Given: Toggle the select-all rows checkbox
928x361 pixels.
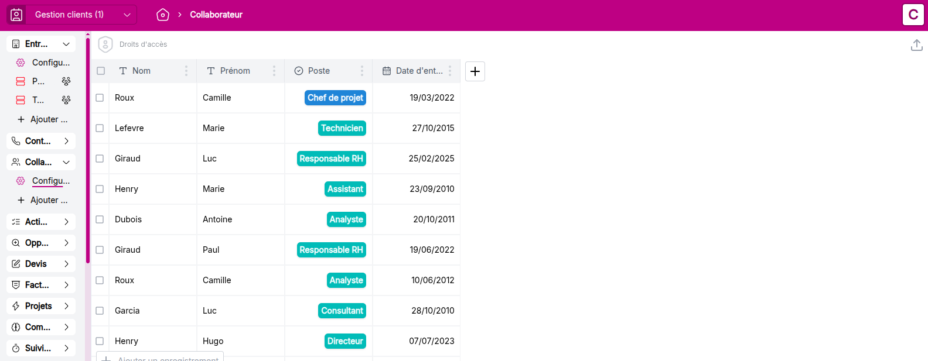Looking at the screenshot, I should coord(101,71).
